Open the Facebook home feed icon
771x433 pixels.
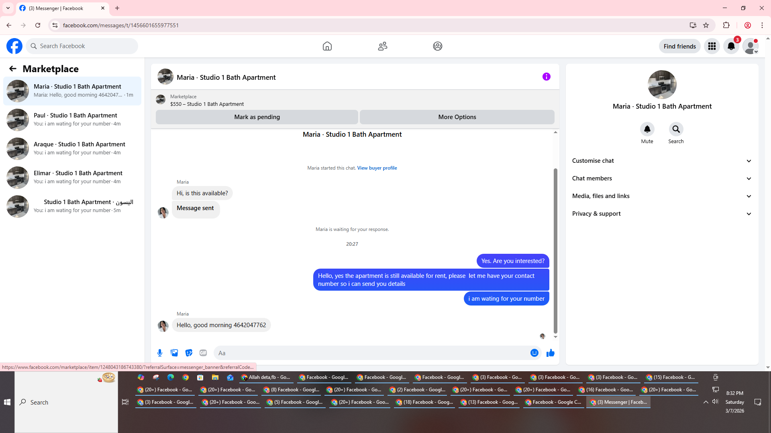[327, 46]
